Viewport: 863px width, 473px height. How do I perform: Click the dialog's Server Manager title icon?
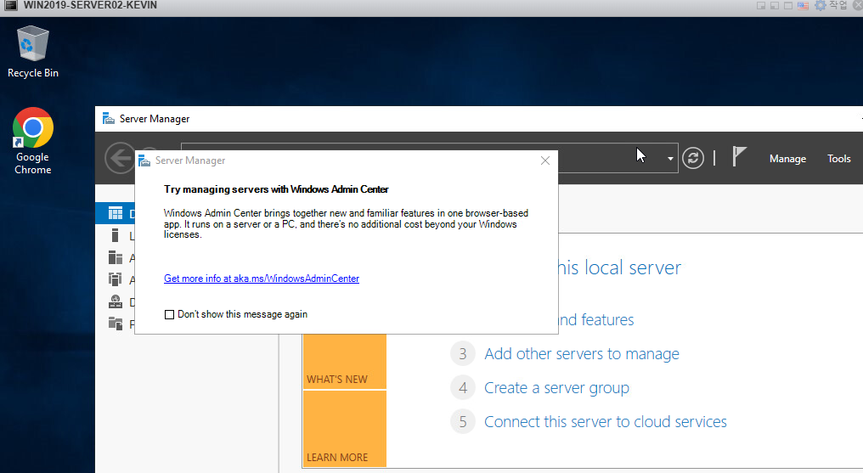(144, 160)
